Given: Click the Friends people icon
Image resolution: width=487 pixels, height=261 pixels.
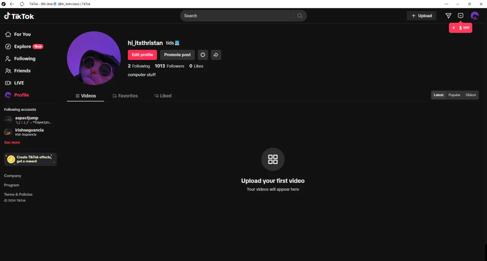Looking at the screenshot, I should (8, 71).
